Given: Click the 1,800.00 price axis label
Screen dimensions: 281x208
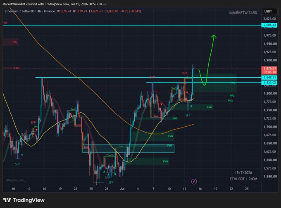Looking at the screenshot, I should coord(269,93).
